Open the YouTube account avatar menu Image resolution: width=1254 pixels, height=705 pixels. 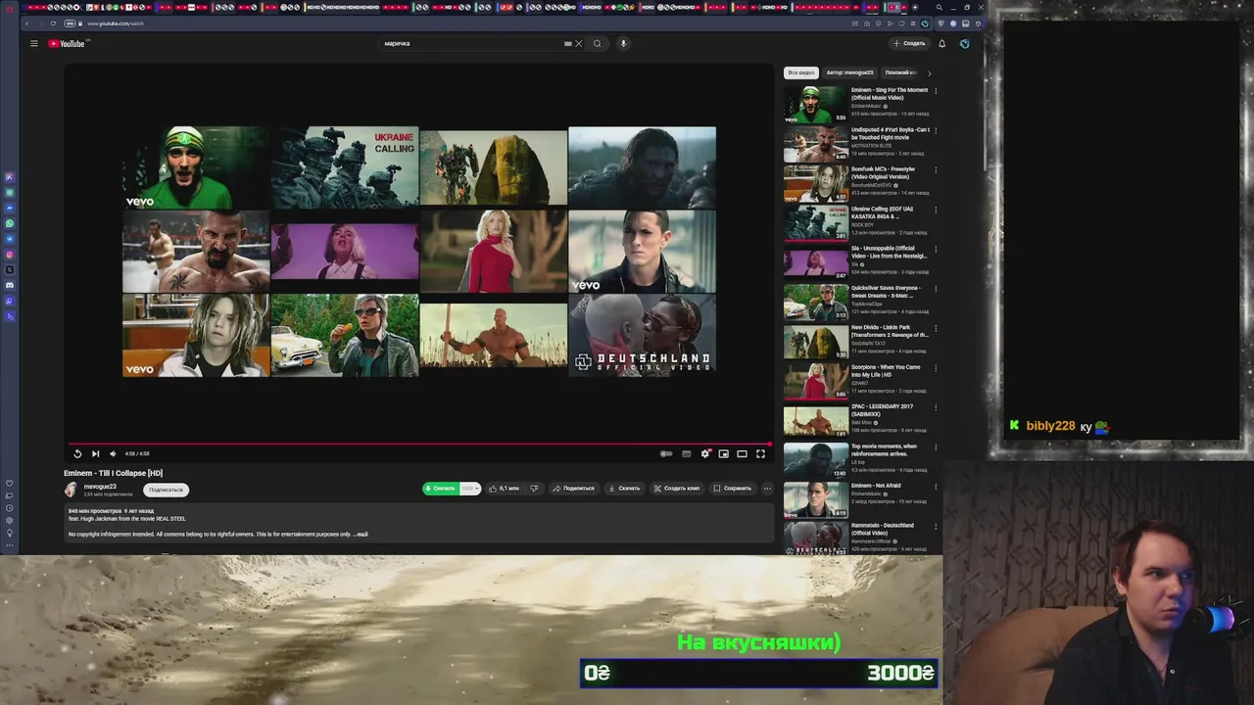[x=964, y=43]
